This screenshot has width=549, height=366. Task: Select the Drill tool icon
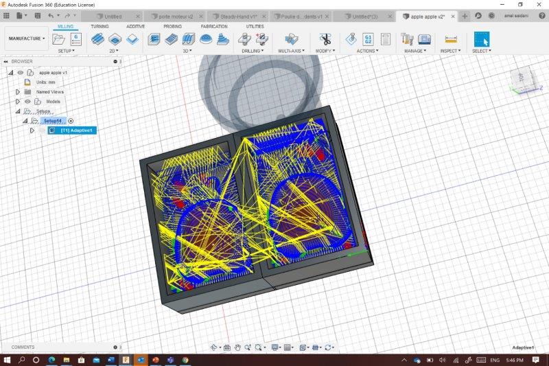coord(244,39)
